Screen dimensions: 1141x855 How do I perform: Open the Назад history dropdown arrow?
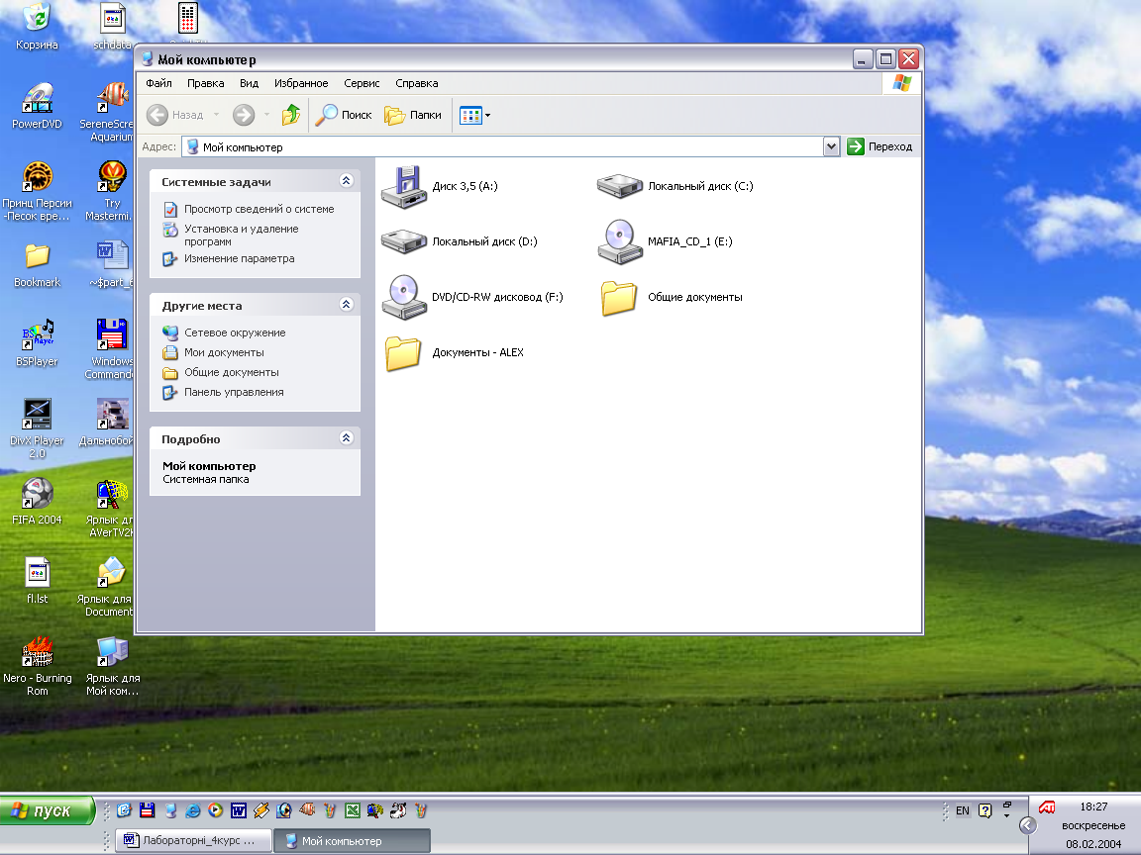pos(216,115)
